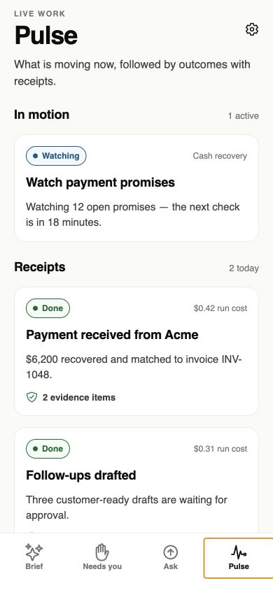Click the shield evidence icon

pos(32,397)
